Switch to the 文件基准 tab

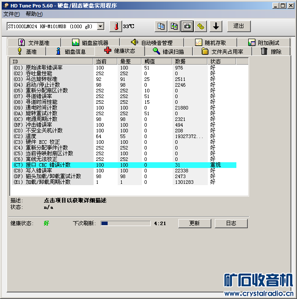(x=34, y=42)
